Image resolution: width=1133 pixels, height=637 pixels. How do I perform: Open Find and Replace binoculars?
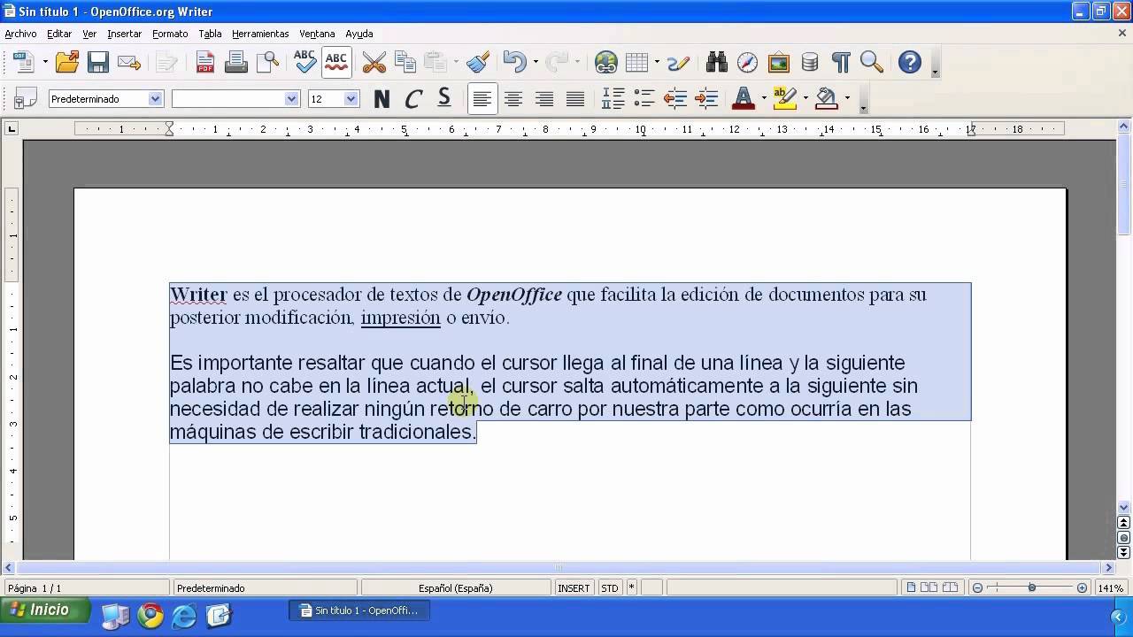716,63
